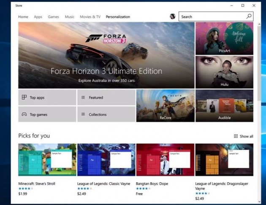266x205 pixels.
Task: Click the star rating under Dragonslayer Vayne
Action: click(x=203, y=193)
